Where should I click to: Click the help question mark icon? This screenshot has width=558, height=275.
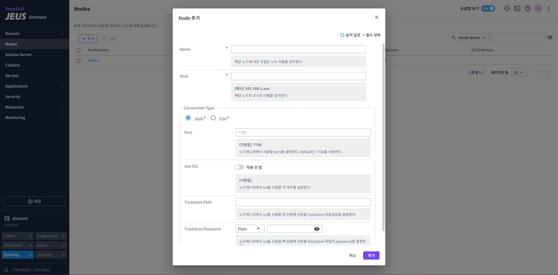(528, 8)
